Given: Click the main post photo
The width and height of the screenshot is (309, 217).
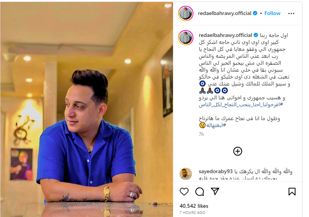Looking at the screenshot, I should (x=87, y=109).
